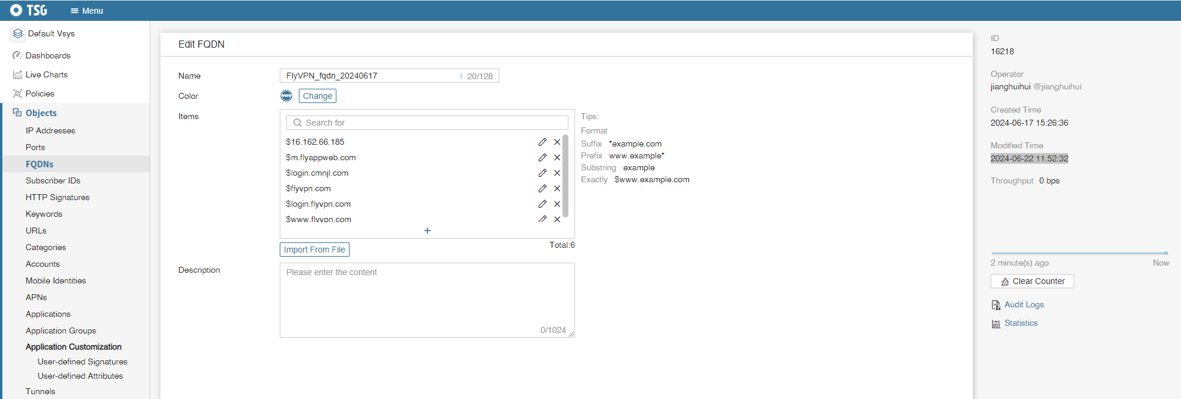This screenshot has width=1181, height=399.
Task: Expand Application Customization in sidebar
Action: (73, 347)
